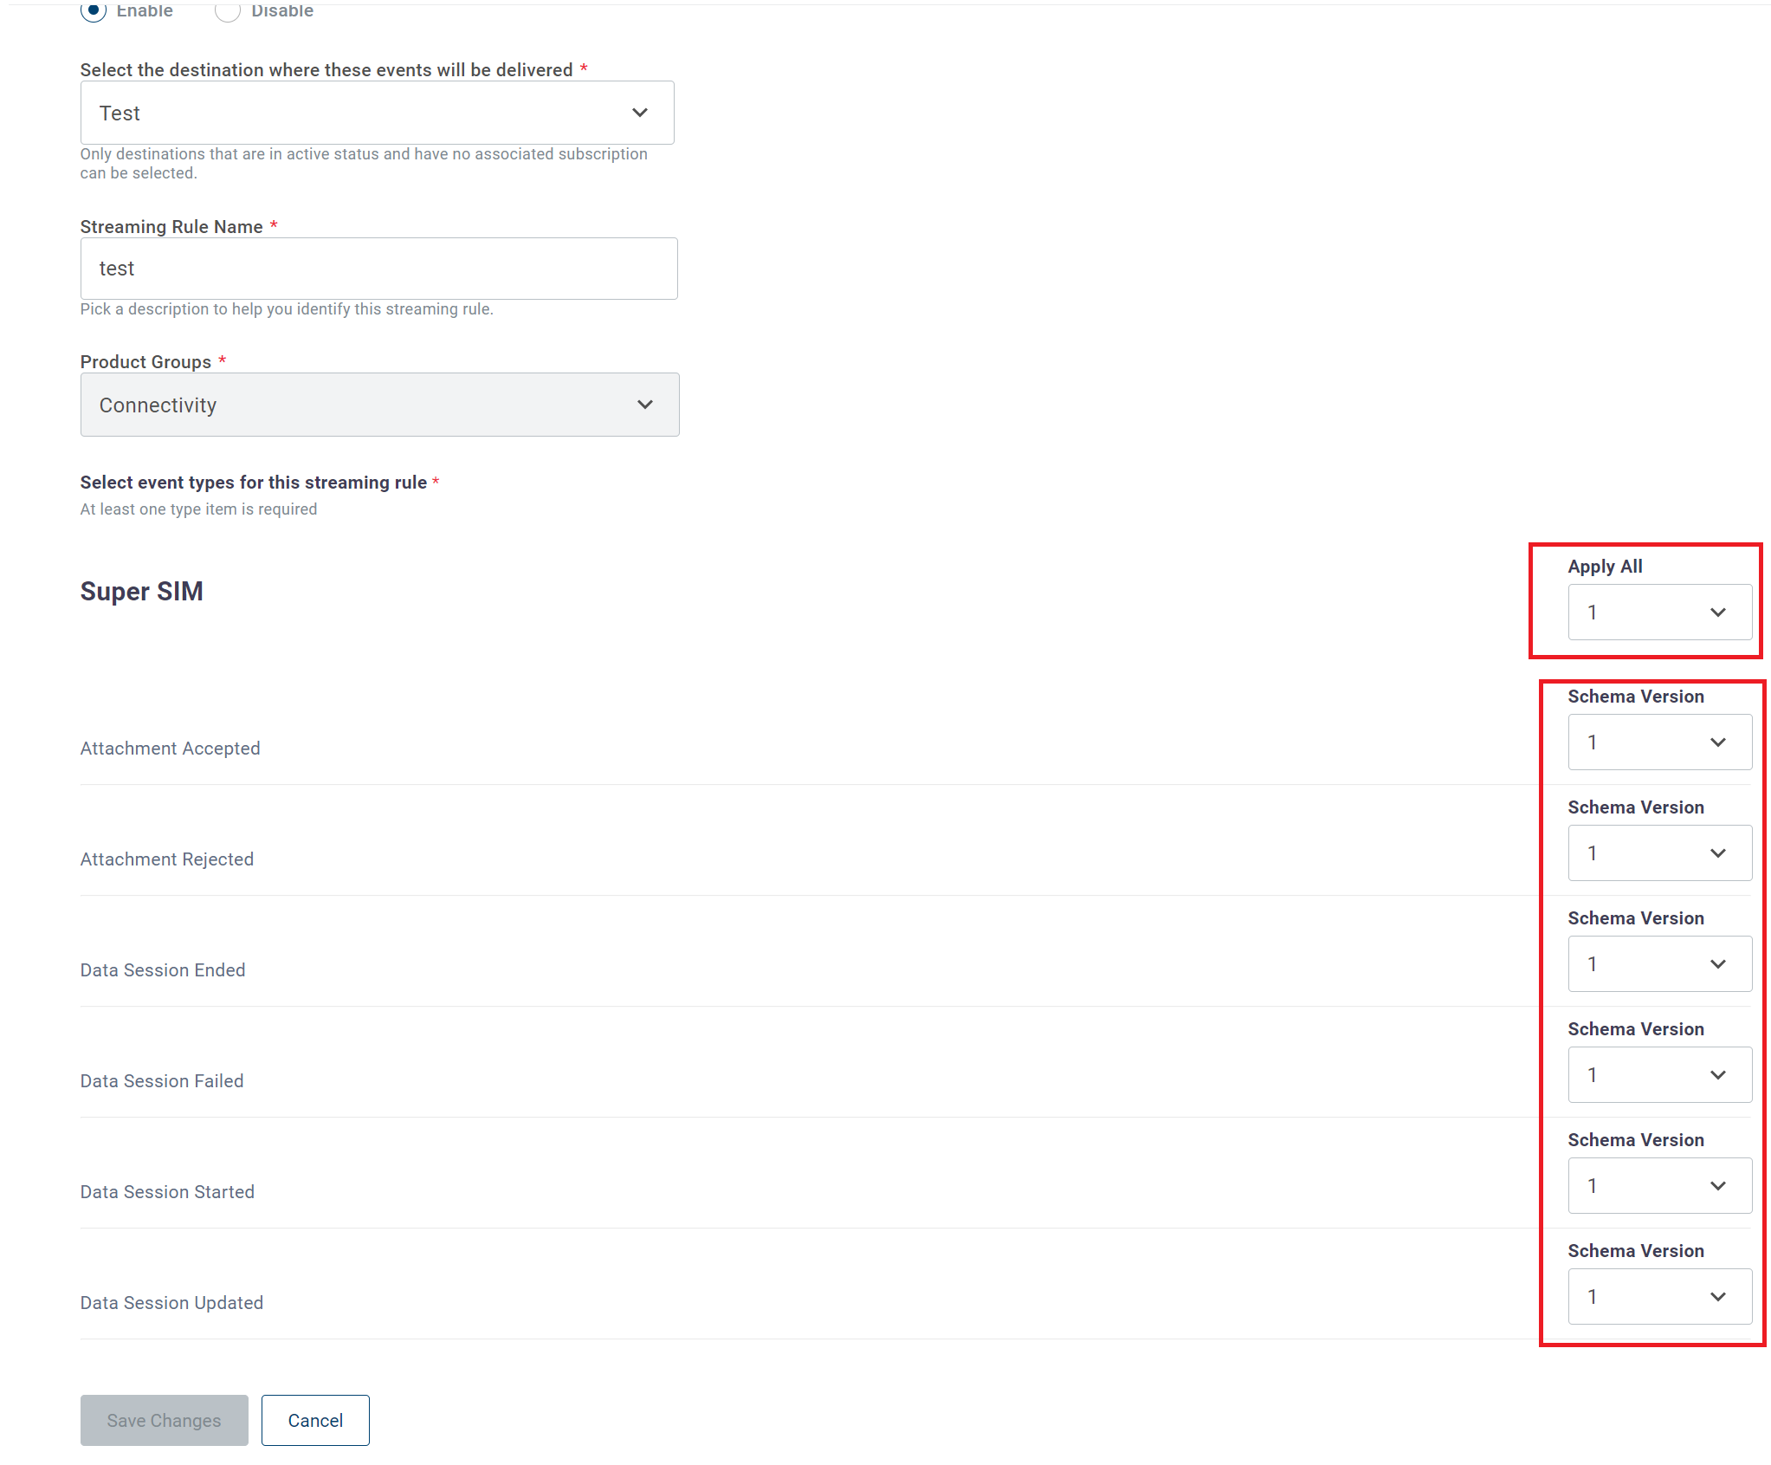Click the Attachment Accepted event type label
Screen dimensions: 1771x1465
[170, 749]
